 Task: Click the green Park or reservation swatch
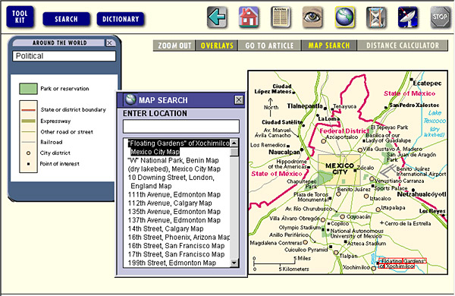(28, 89)
